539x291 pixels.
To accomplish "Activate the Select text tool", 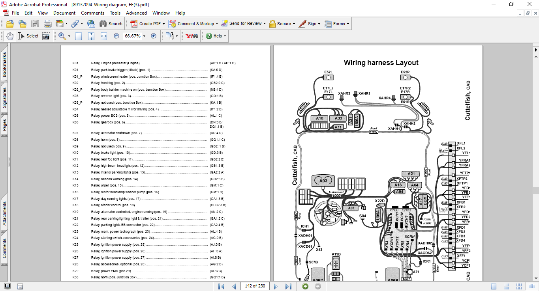I will (28, 36).
